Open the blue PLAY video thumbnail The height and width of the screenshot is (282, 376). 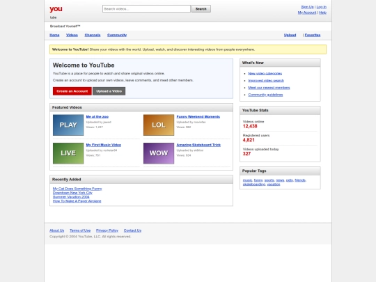tap(68, 125)
